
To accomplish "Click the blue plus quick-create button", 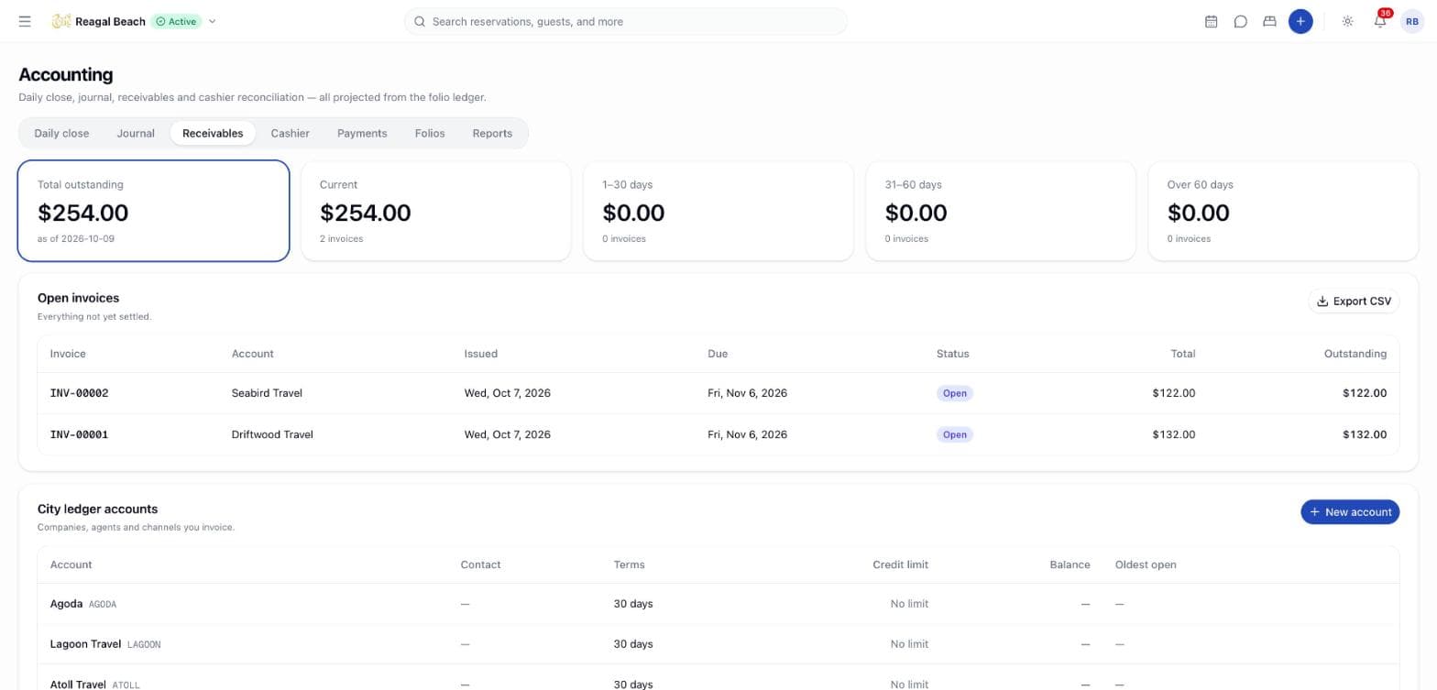I will pos(1300,21).
